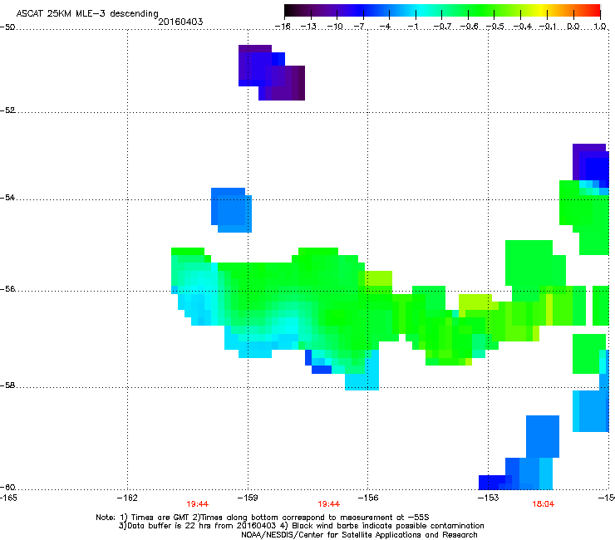Click the title "ASCAT 25KM MLE-3 descending"

click(x=87, y=13)
